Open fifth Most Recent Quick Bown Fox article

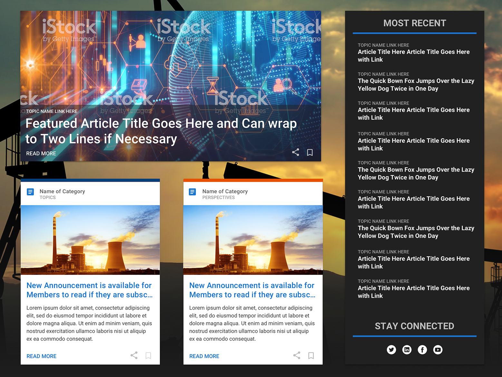pos(416,174)
